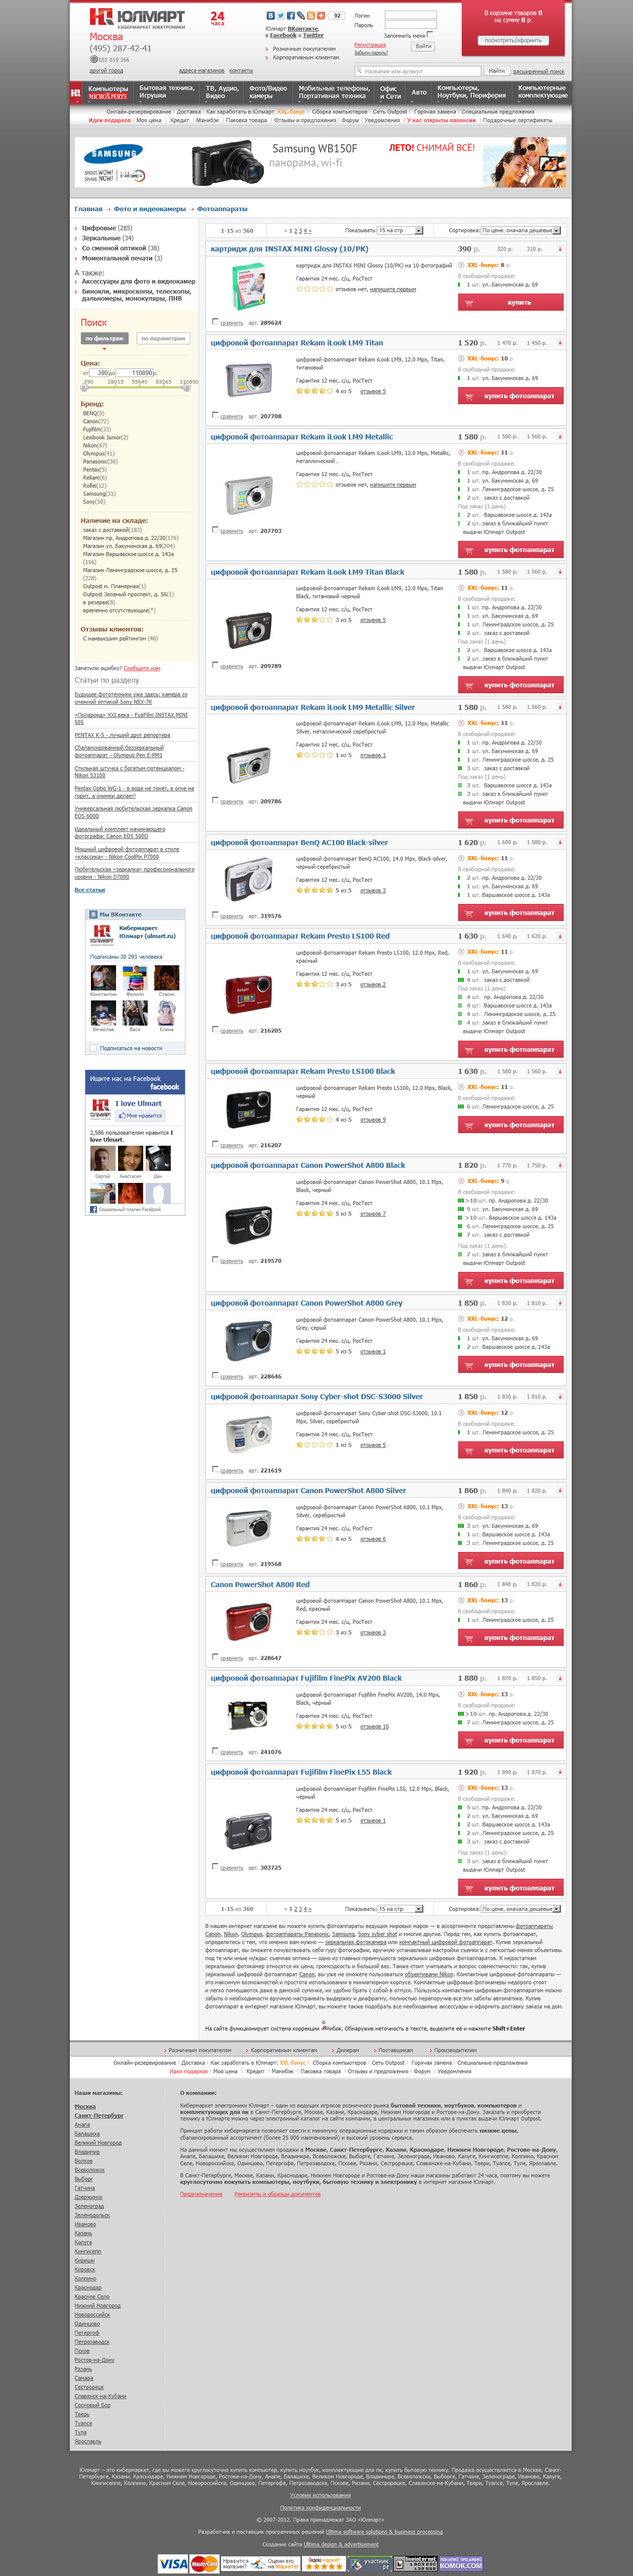Check the compare box for INSTAX MINI cartridge
The width and height of the screenshot is (633, 2576).
215,321
